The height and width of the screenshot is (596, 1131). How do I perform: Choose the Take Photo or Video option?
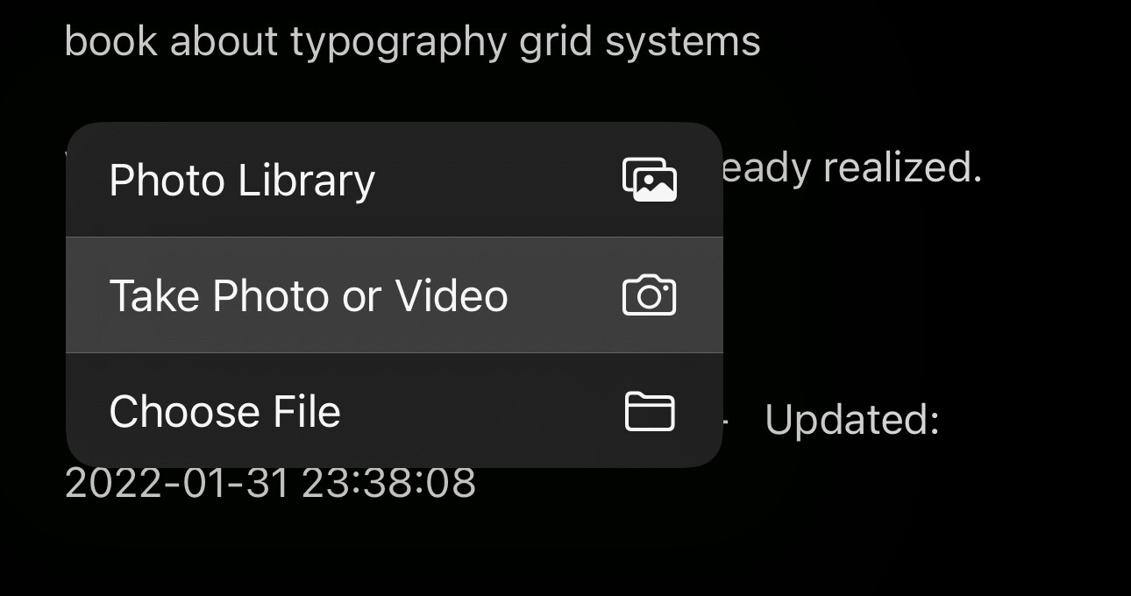[x=395, y=295]
